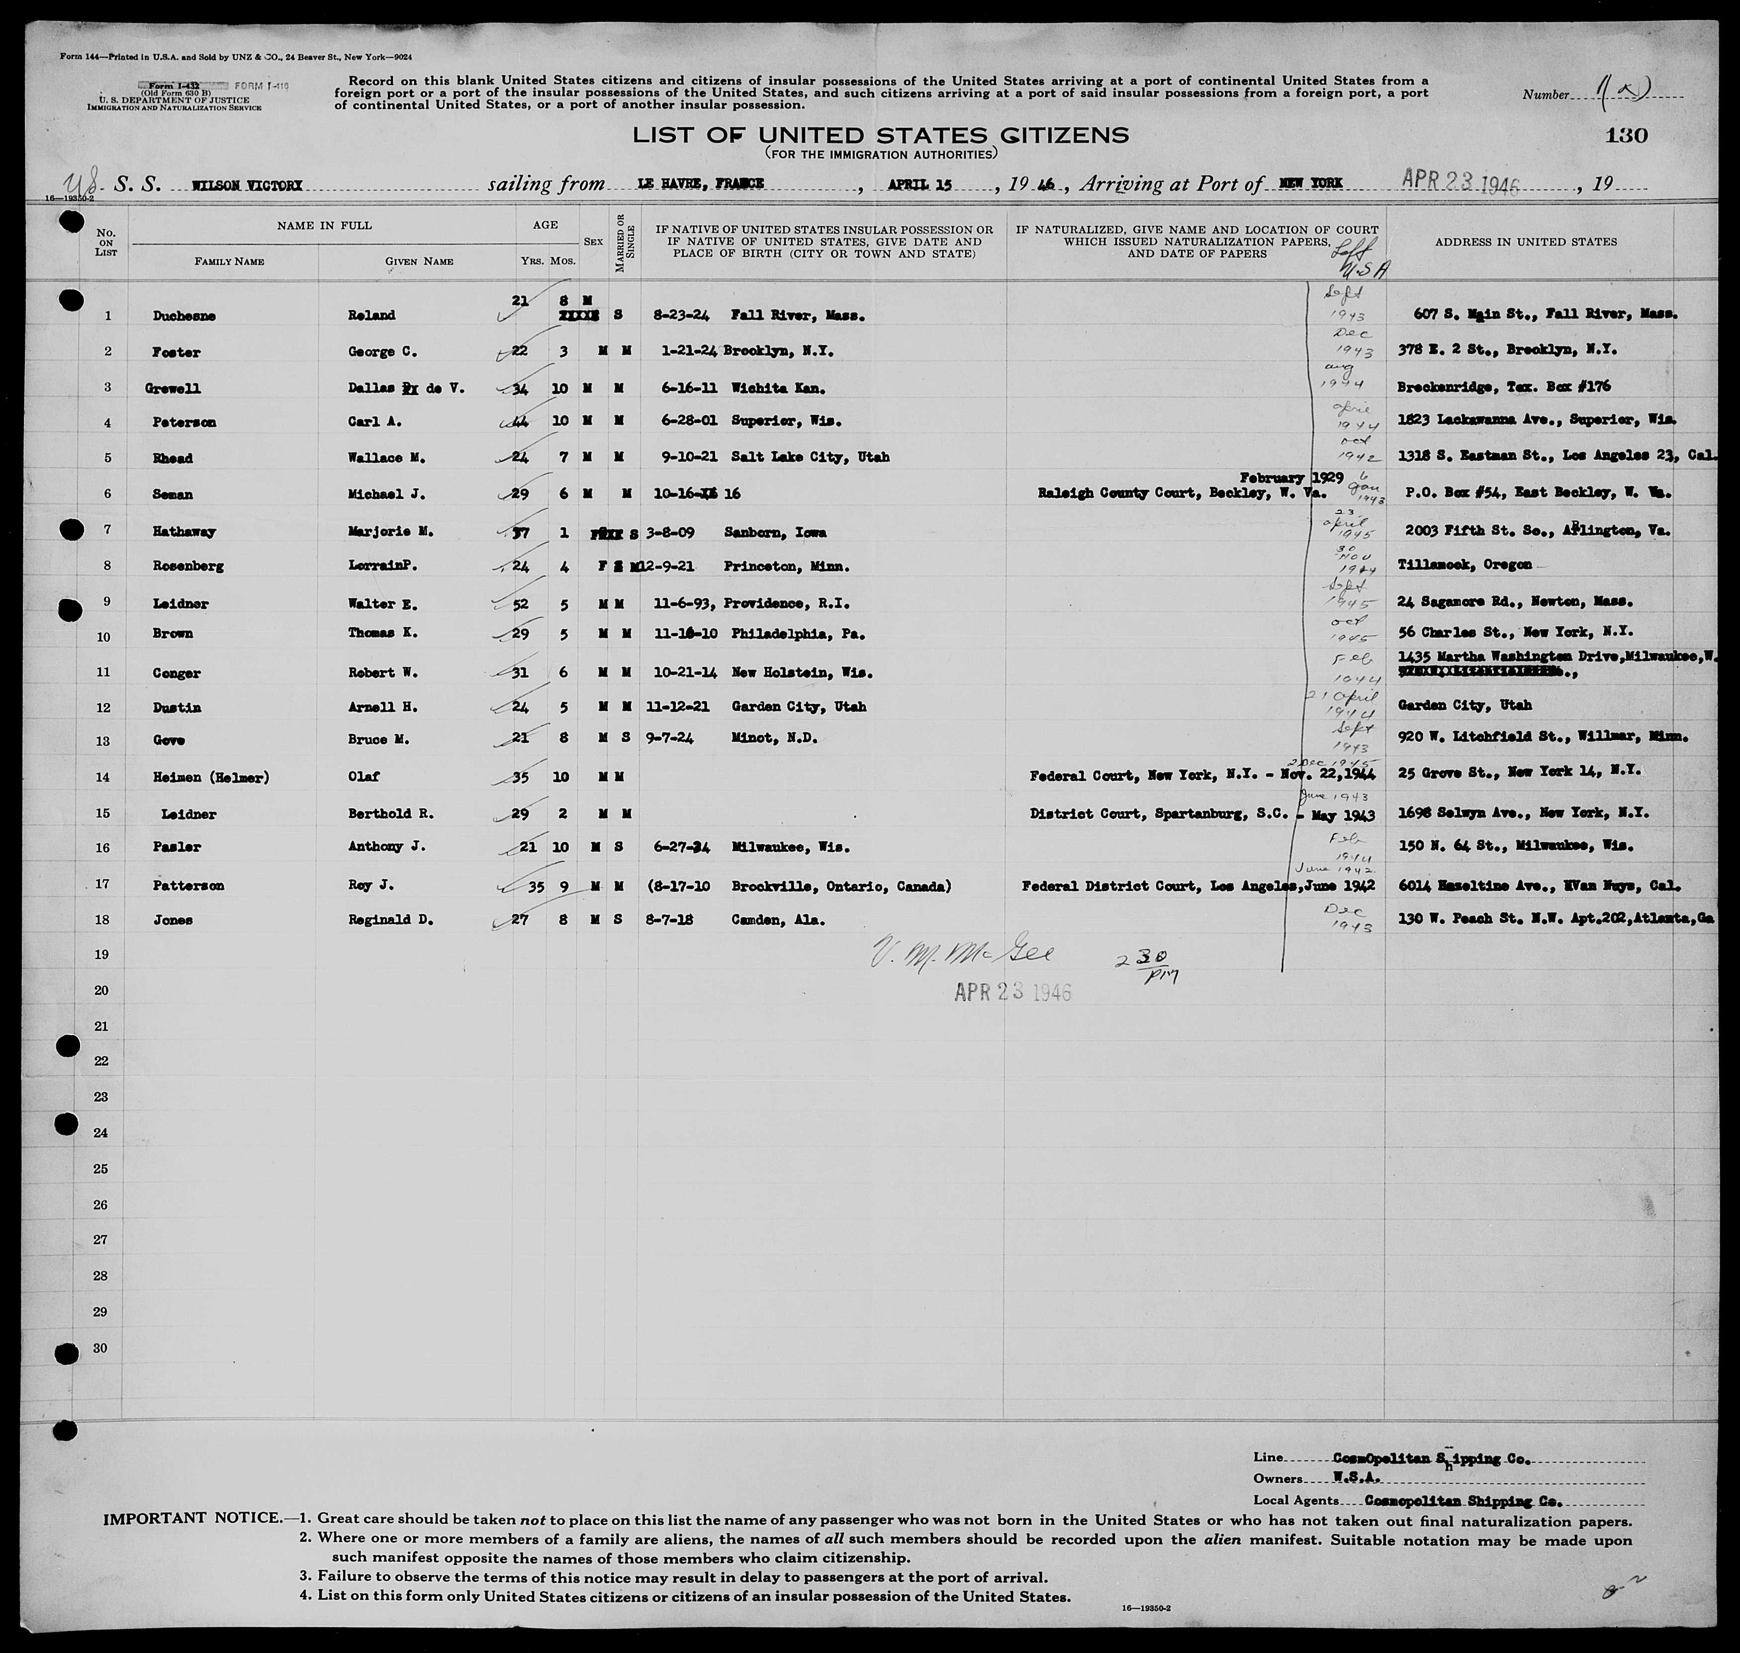Select given name 'Reginald D.'
Image resolution: width=1740 pixels, height=1653 pixels.
click(x=389, y=920)
